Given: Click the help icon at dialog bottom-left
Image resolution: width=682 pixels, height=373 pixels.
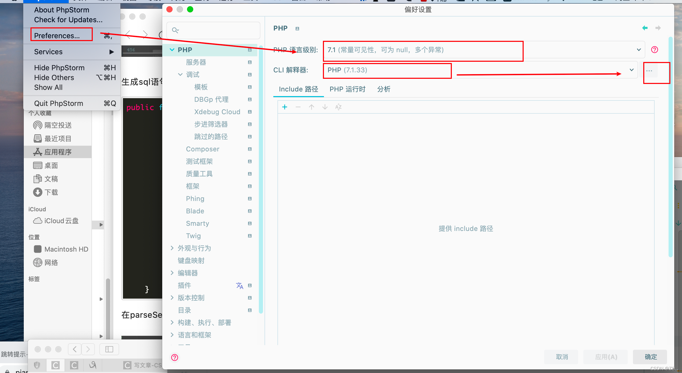Looking at the screenshot, I should 174,358.
